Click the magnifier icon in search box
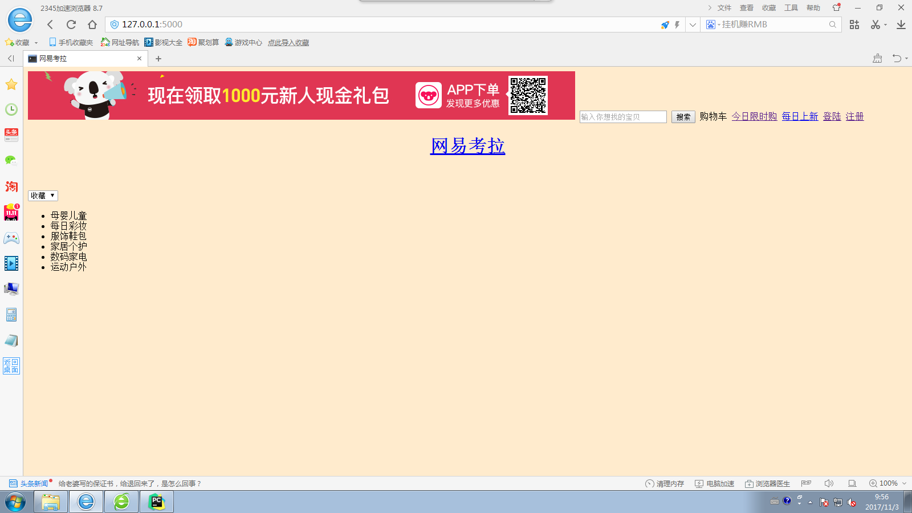This screenshot has width=912, height=513. [x=833, y=25]
